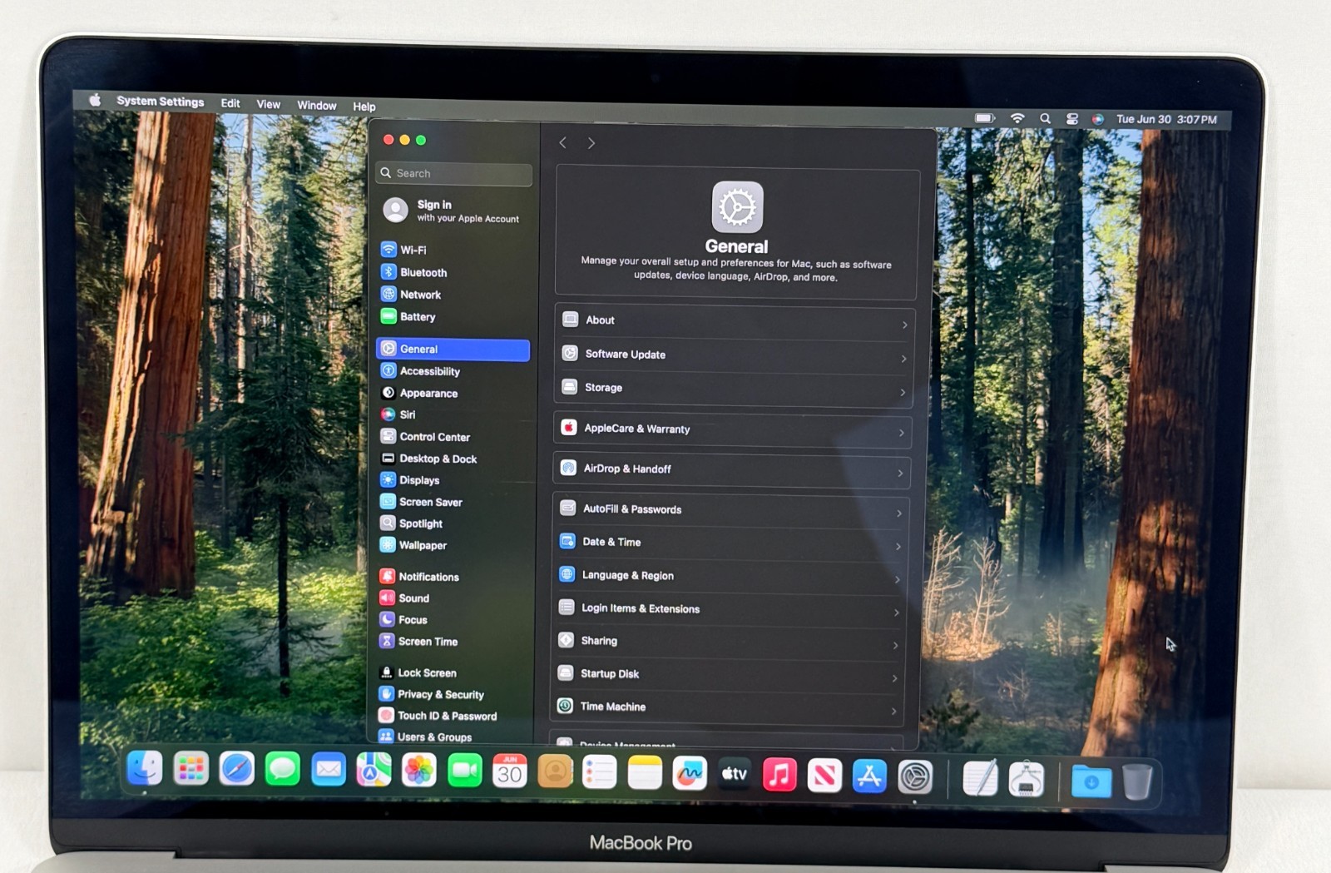Open Messages from the Dock
This screenshot has height=873, width=1331.
click(x=283, y=769)
